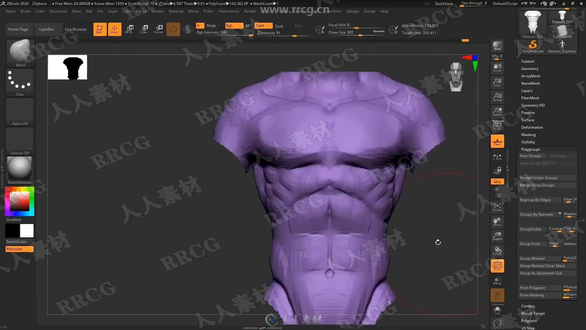Select the Demon_001 tool thumbnail
The width and height of the screenshot is (586, 330).
533,24
